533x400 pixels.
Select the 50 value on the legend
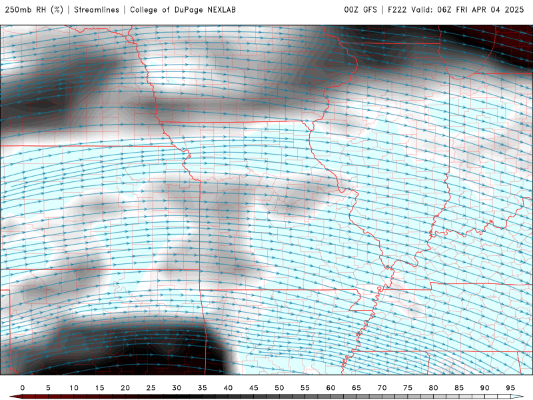pyautogui.click(x=279, y=388)
